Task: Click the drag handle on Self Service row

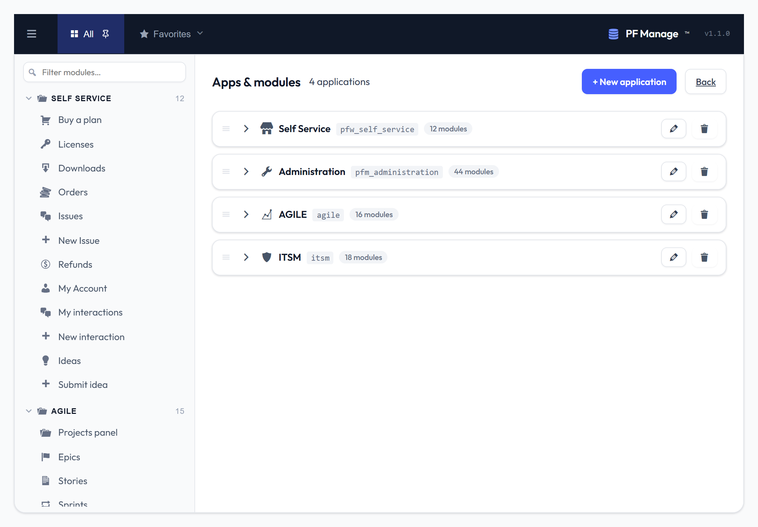Action: (226, 129)
